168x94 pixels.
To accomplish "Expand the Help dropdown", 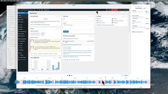I will pos(125,12).
